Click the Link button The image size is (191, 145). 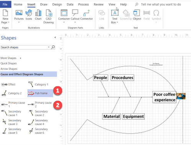[102, 15]
